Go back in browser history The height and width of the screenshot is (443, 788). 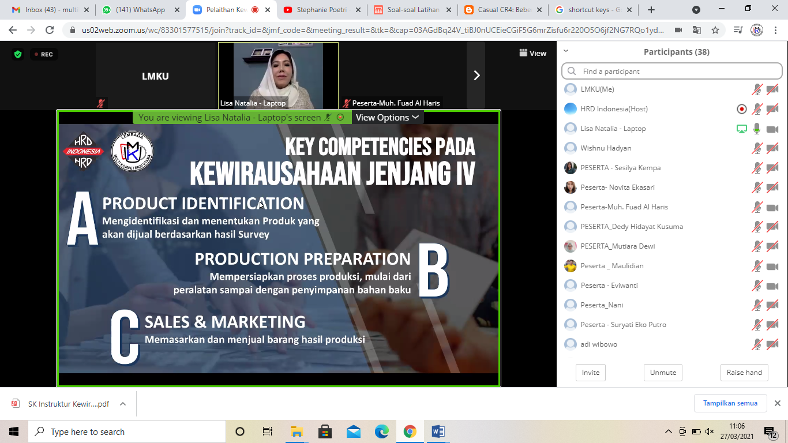coord(13,30)
